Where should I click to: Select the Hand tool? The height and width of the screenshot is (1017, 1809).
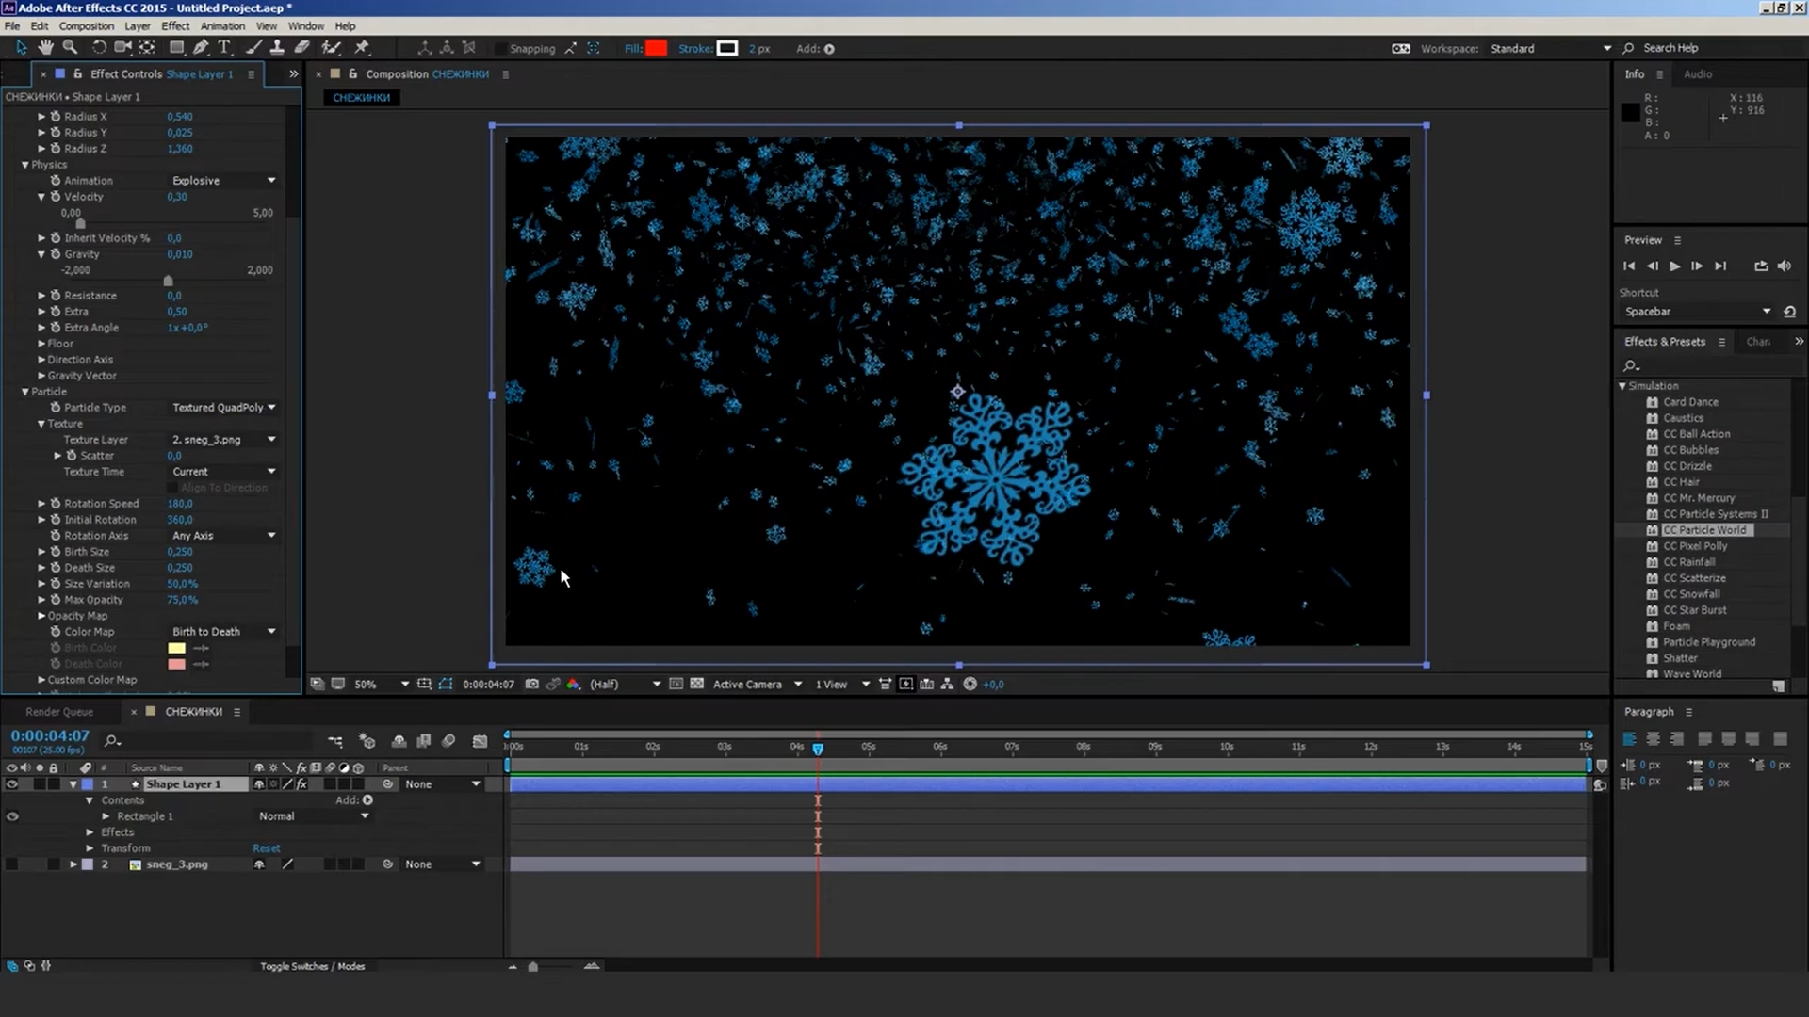[45, 47]
